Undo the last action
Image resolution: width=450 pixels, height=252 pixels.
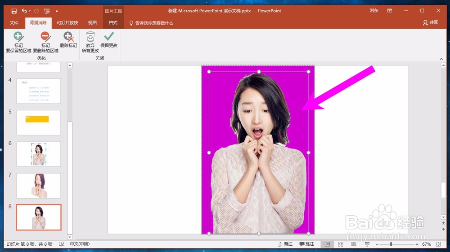[x=24, y=11]
